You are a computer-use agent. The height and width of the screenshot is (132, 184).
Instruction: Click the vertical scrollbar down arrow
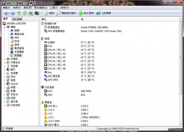(181, 124)
